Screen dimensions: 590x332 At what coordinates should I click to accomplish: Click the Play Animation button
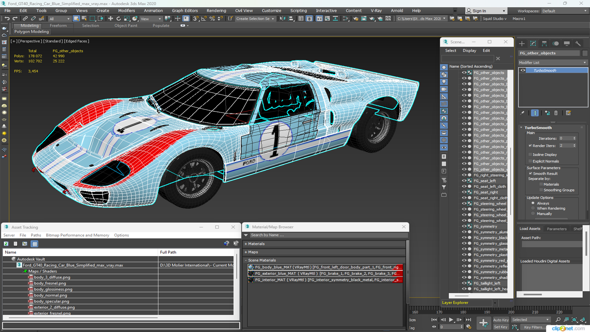(x=451, y=320)
